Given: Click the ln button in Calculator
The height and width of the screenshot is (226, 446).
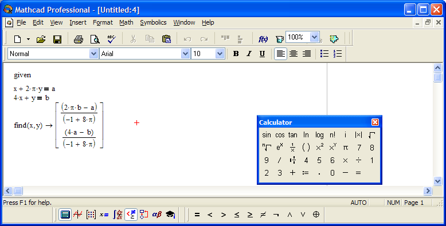Looking at the screenshot, I should click(306, 135).
